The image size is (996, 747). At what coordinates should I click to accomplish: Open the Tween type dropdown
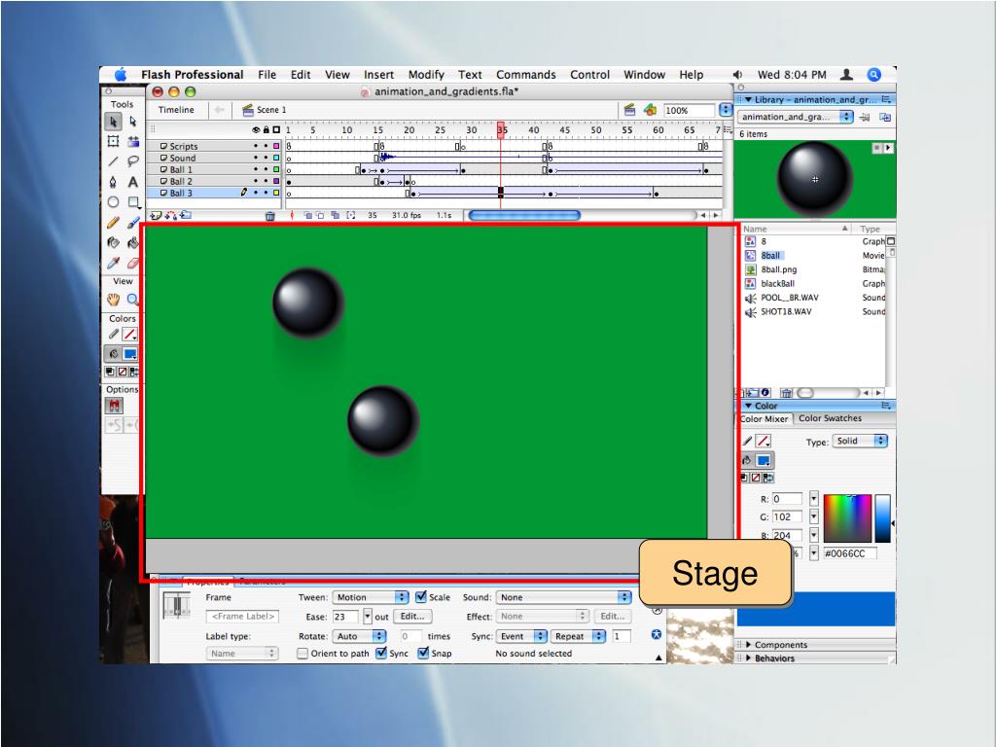(371, 597)
